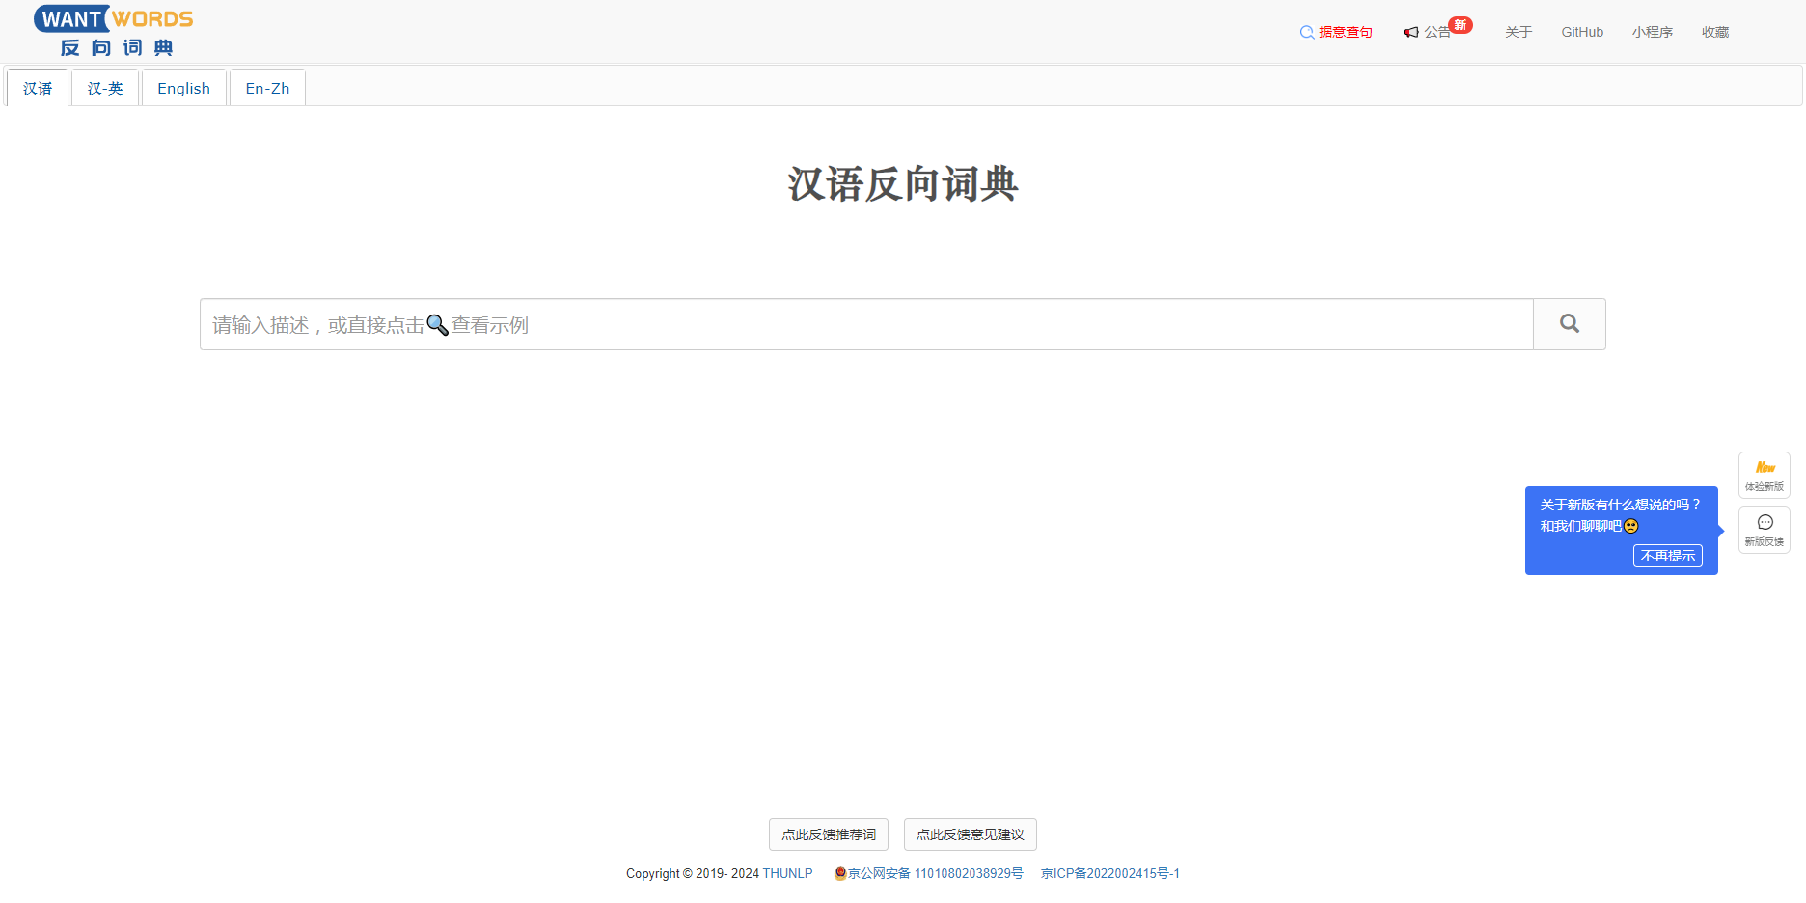The height and width of the screenshot is (903, 1806).
Task: Open the 关于 menu item
Action: [1519, 33]
